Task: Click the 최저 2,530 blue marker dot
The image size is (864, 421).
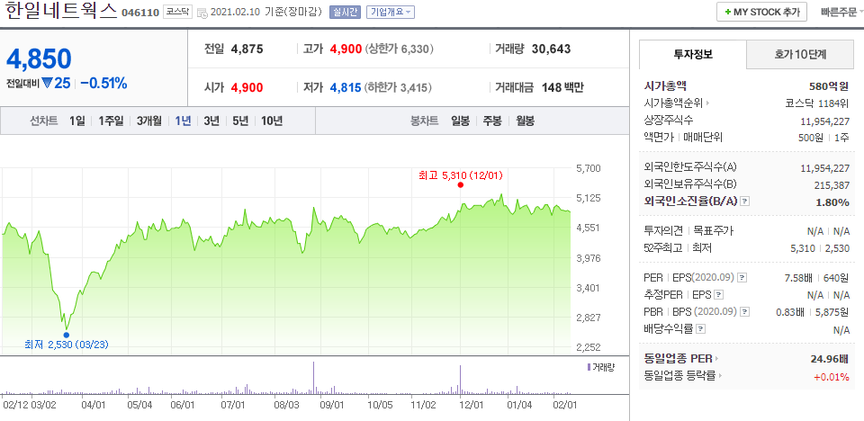Action: (66, 335)
